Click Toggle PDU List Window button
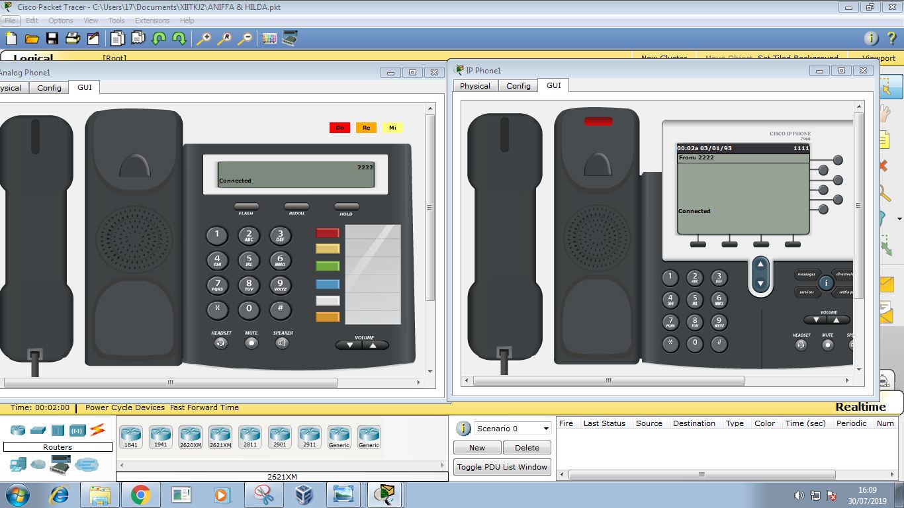 [502, 467]
